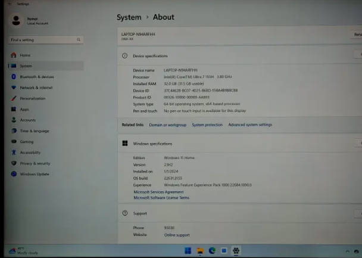
Task: Select System in the sidebar
Action: pyautogui.click(x=46, y=66)
